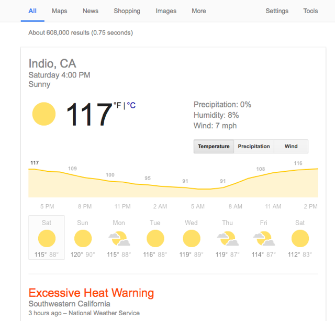Select Monday's partly cloudy icon

tap(119, 239)
